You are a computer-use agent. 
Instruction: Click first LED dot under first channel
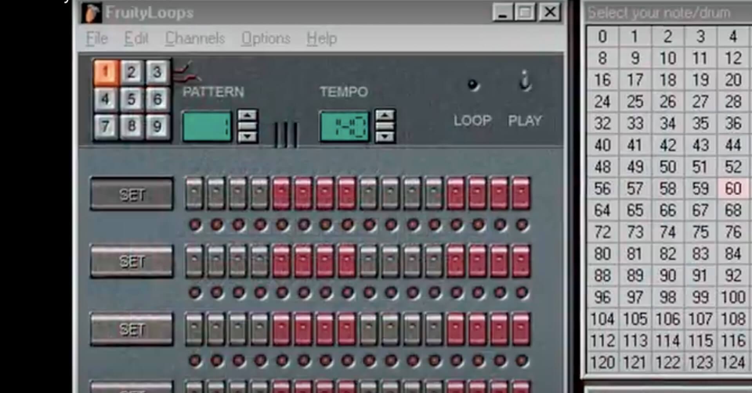(x=195, y=225)
